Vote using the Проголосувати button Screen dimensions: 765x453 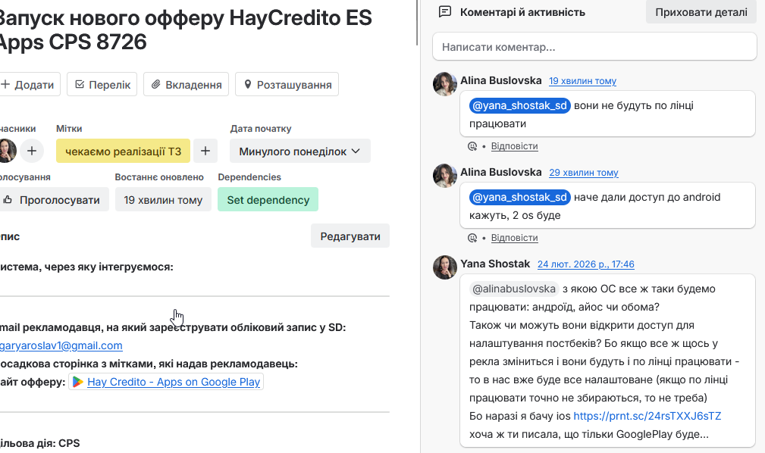click(x=52, y=200)
